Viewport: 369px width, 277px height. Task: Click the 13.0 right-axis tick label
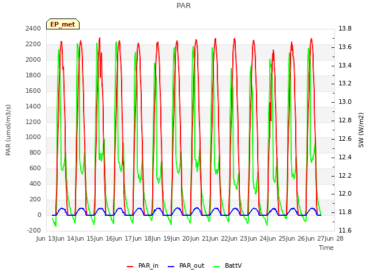[345, 102]
